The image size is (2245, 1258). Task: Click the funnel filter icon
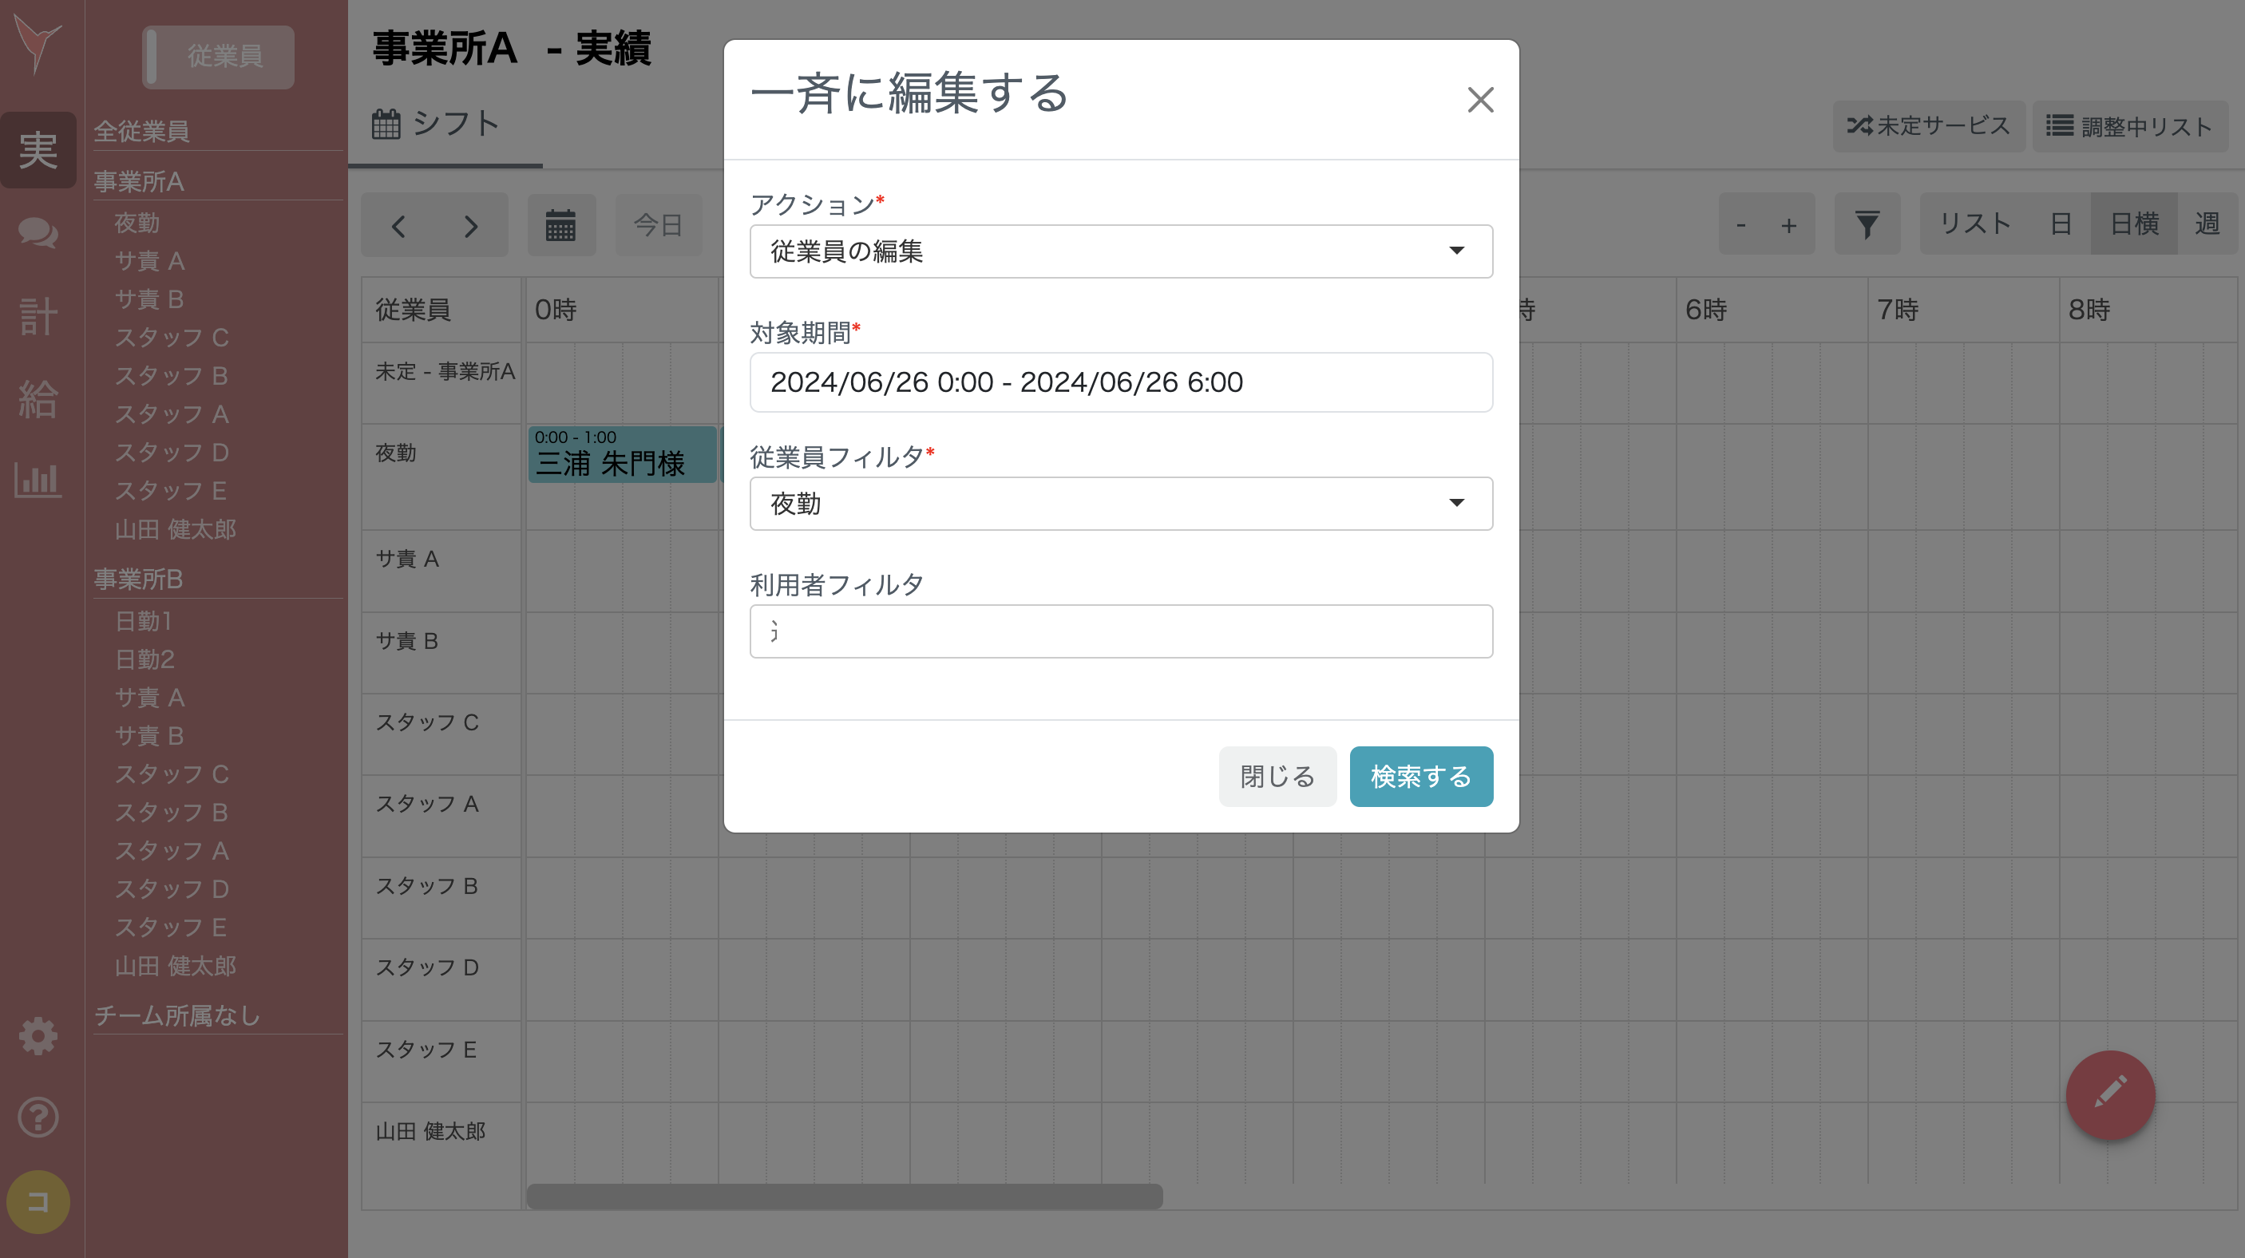tap(1866, 225)
